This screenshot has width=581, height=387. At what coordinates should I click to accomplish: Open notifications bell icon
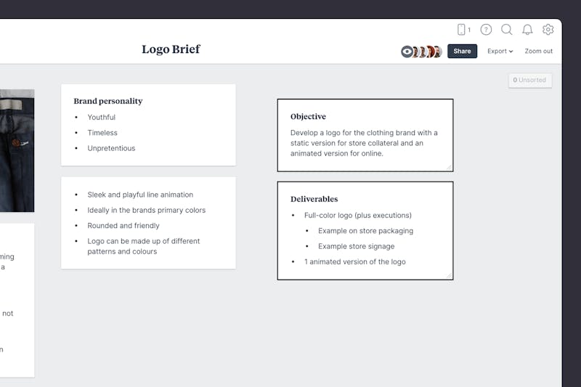click(527, 30)
